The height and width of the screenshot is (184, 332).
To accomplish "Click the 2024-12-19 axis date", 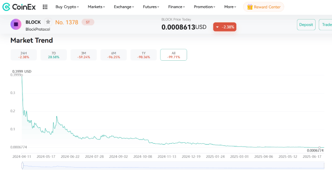I will coord(191,157).
